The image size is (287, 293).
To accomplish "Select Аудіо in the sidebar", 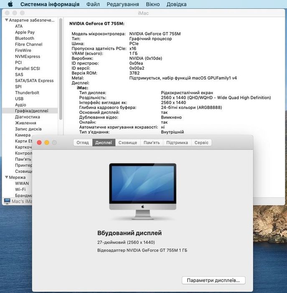I will pos(20,105).
